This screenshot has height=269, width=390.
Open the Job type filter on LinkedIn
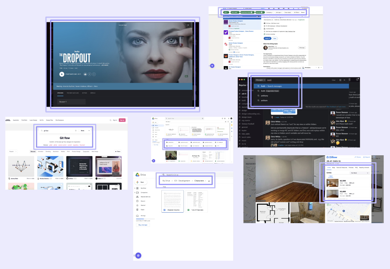(279, 12)
